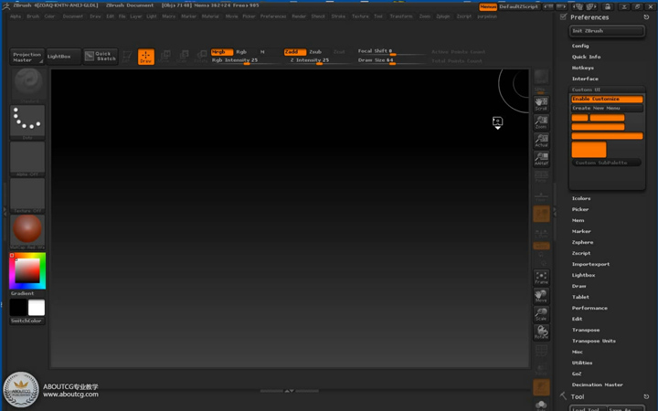The width and height of the screenshot is (658, 411).
Task: Click the Edit mode icon beside Draw
Action: [127, 57]
